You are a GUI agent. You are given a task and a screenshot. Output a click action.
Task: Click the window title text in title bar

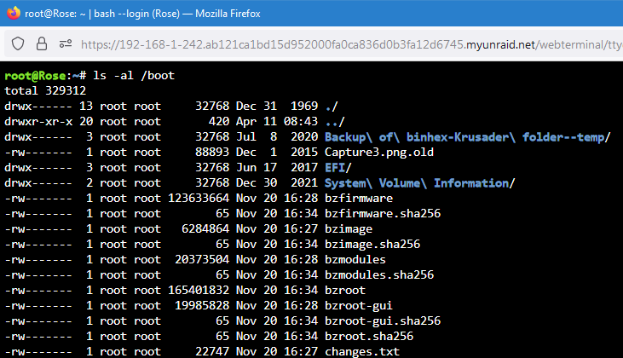click(142, 14)
